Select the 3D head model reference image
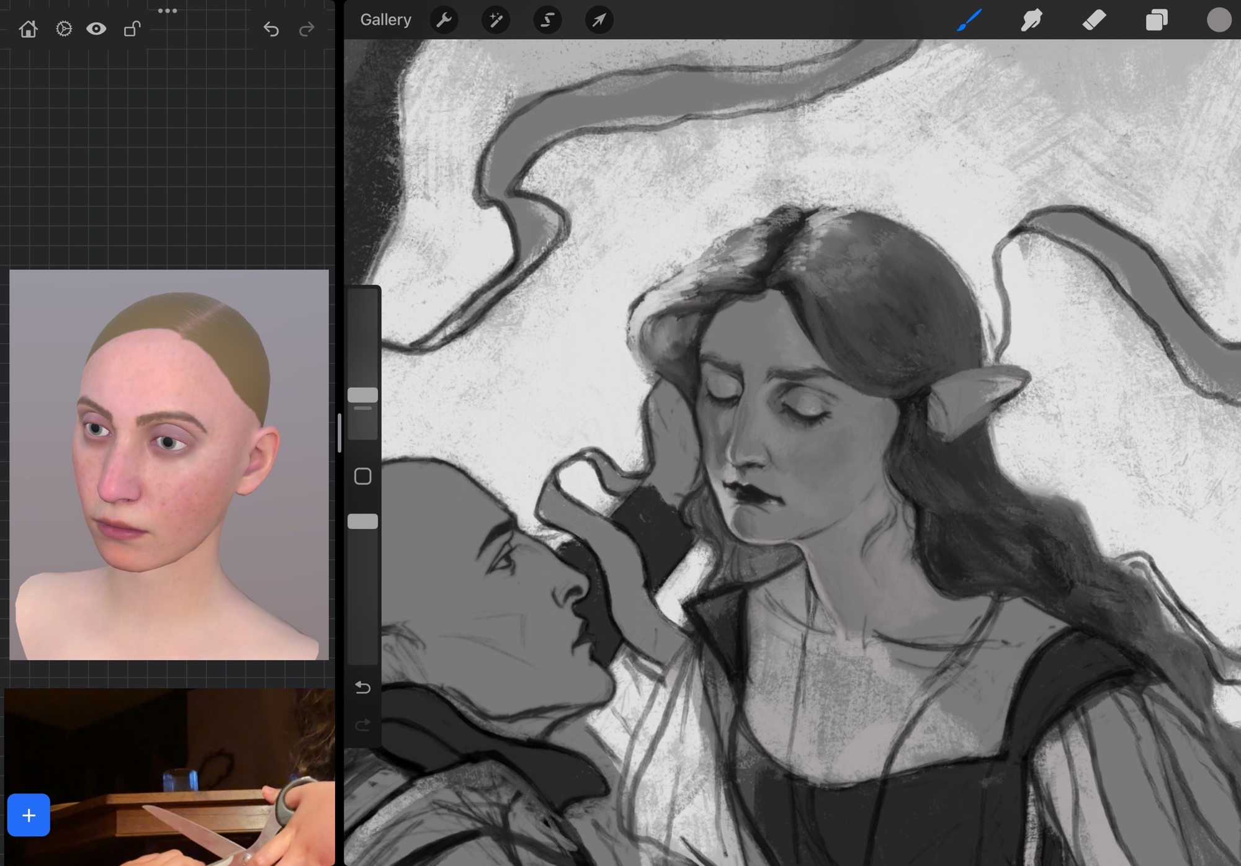 click(x=169, y=464)
